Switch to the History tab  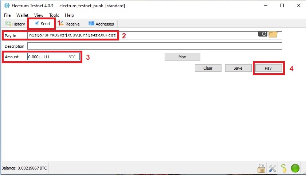click(15, 24)
